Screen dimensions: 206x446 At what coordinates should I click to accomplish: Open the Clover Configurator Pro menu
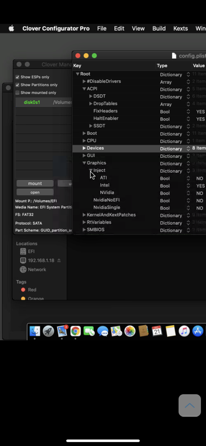(56, 28)
